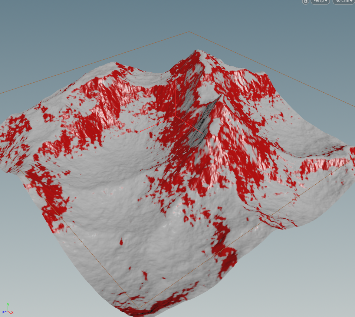Select the Y axis tip of origin handle
Image resolution: width=355 pixels, height=317 pixels.
tap(176, 75)
